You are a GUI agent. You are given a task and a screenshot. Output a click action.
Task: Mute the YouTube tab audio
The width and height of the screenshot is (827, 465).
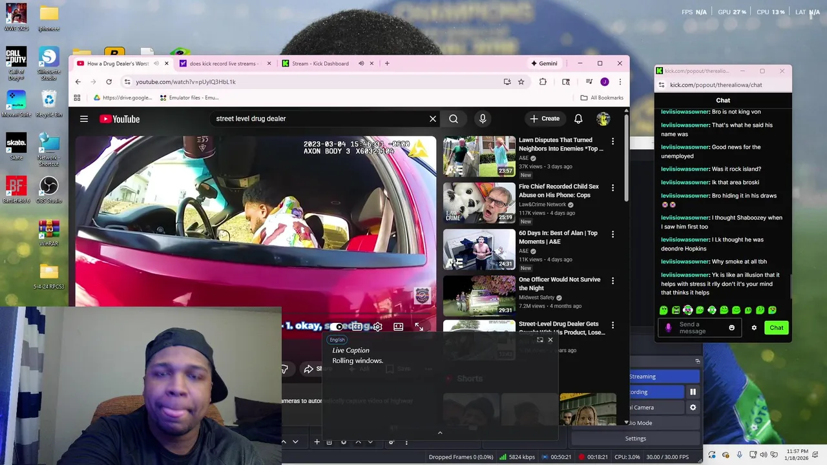coord(156,63)
